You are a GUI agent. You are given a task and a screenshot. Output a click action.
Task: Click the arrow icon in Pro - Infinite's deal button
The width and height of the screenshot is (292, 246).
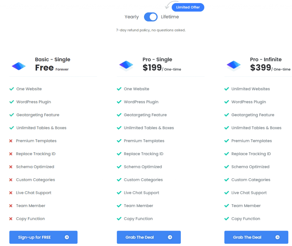click(x=277, y=237)
